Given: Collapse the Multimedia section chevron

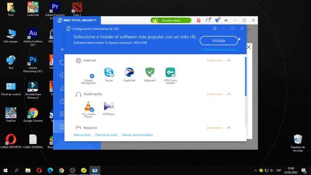Looking at the screenshot, I should click(229, 94).
